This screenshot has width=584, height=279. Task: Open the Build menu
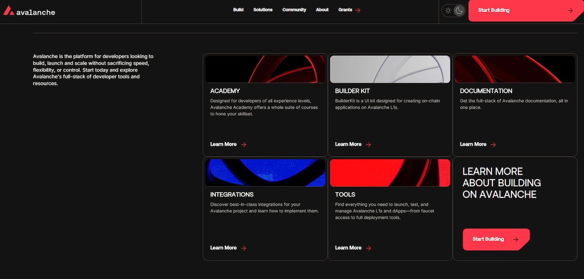coord(238,10)
